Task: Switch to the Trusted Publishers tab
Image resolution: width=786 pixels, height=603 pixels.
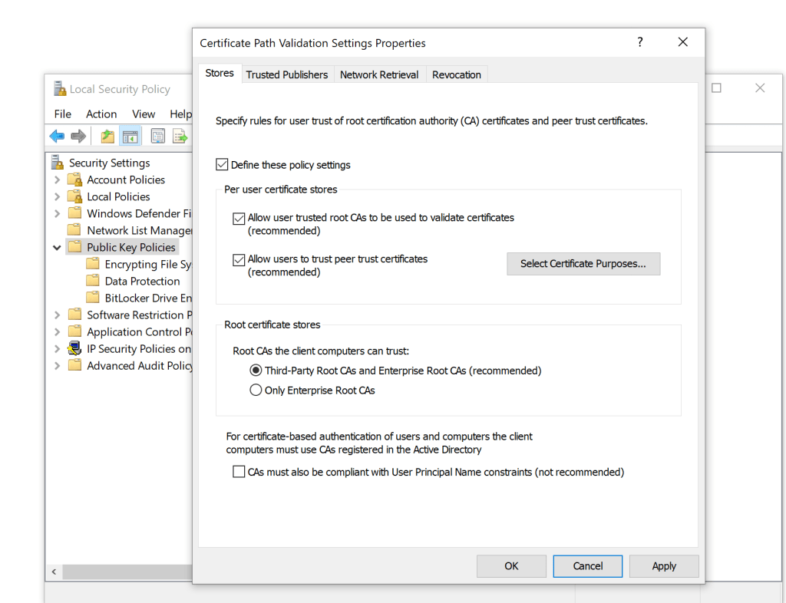Action: click(286, 74)
